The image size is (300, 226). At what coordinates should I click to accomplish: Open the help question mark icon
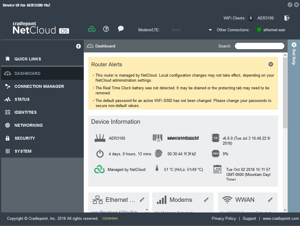click(x=106, y=29)
